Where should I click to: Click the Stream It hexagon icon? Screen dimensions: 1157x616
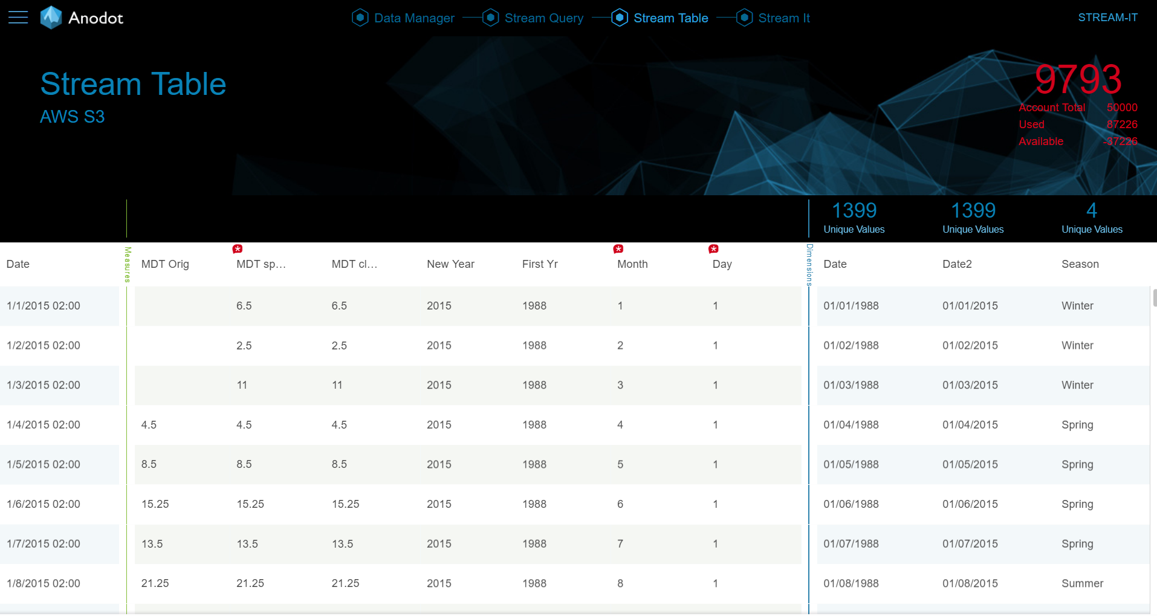click(744, 18)
